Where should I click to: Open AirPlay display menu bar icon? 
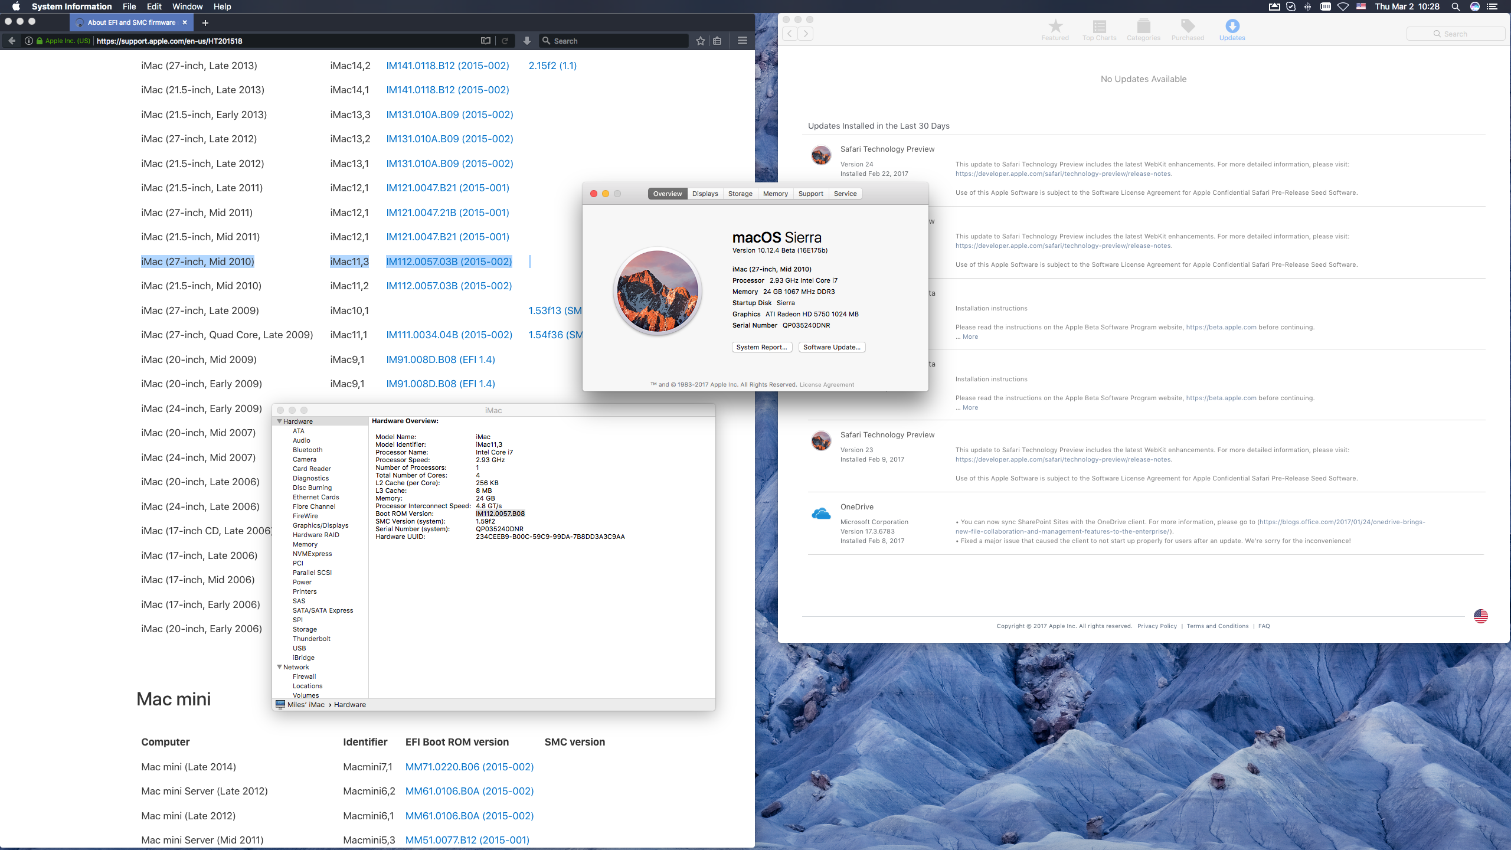point(1274,6)
